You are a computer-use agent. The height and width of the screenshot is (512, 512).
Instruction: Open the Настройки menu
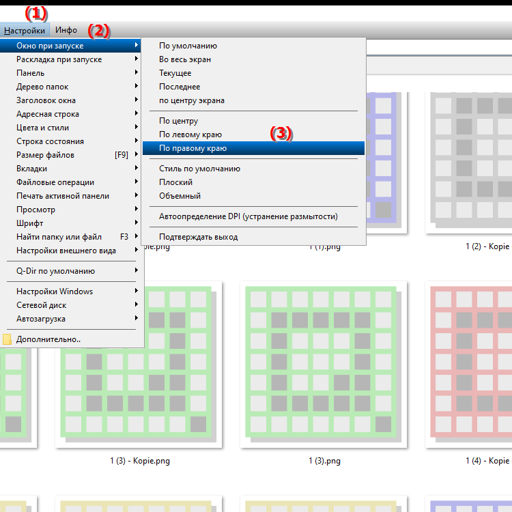coord(25,30)
